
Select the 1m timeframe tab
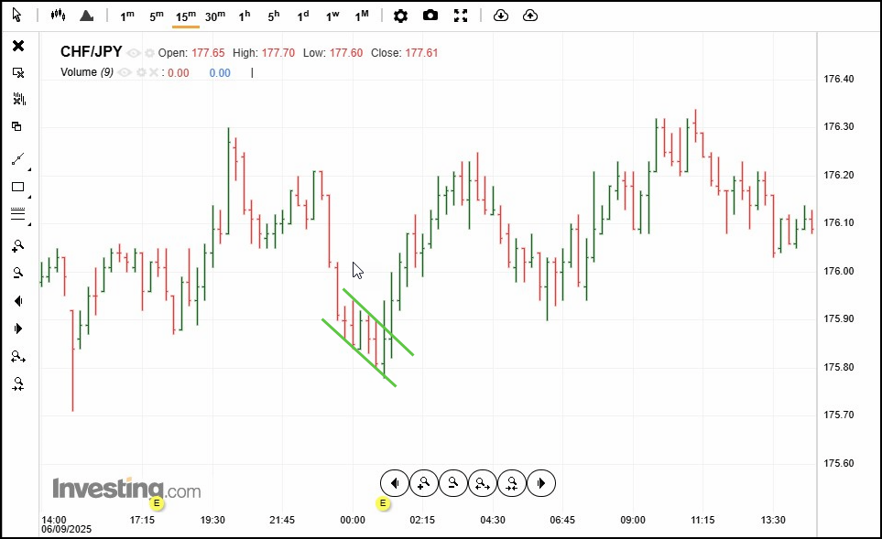pyautogui.click(x=127, y=16)
